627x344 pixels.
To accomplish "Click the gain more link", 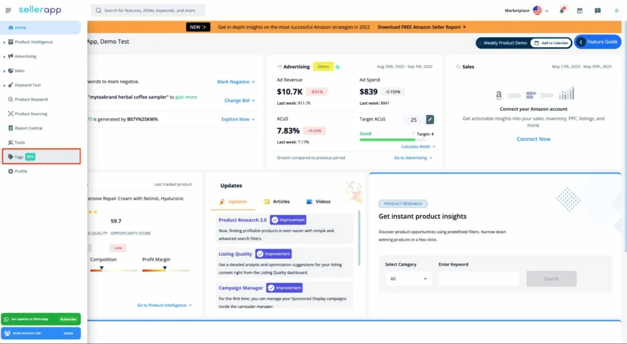I will point(186,97).
